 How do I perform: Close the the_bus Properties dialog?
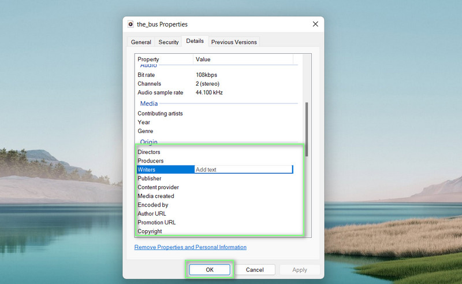point(315,24)
